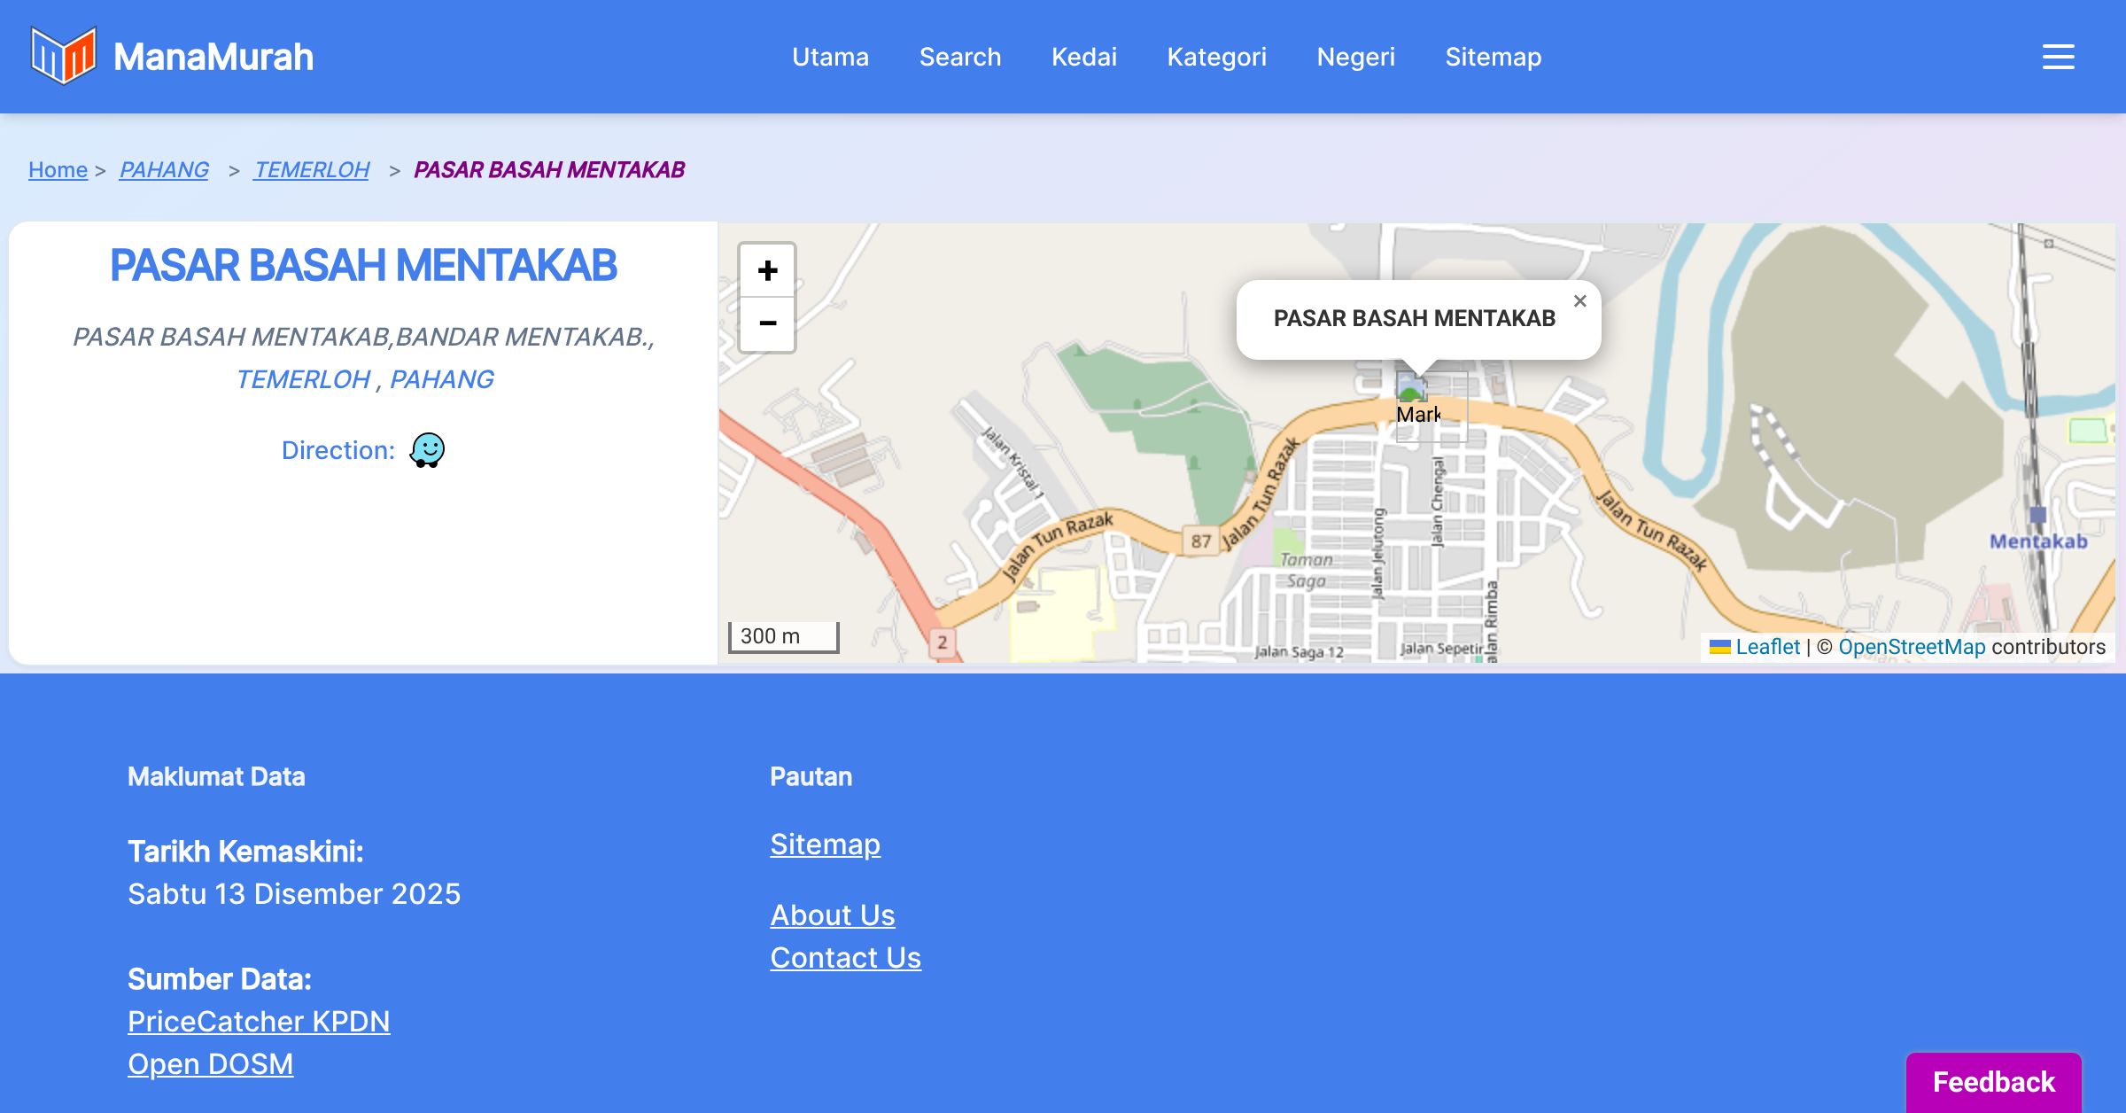Zoom in on the map
This screenshot has width=2126, height=1113.
point(767,270)
